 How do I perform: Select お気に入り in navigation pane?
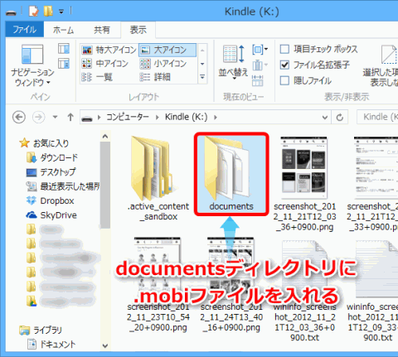pyautogui.click(x=44, y=143)
